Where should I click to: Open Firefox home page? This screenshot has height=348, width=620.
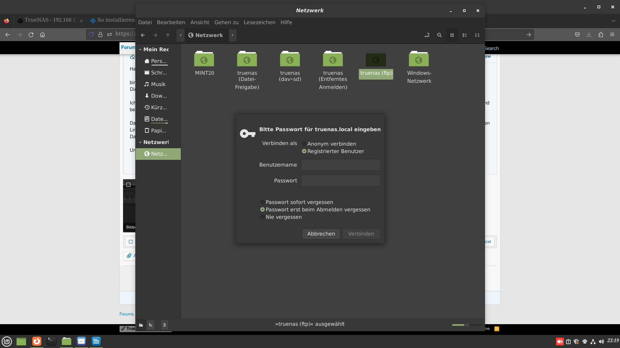[x=42, y=34]
